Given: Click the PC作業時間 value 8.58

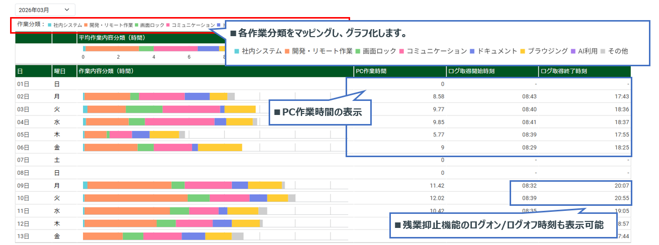Looking at the screenshot, I should pos(439,96).
